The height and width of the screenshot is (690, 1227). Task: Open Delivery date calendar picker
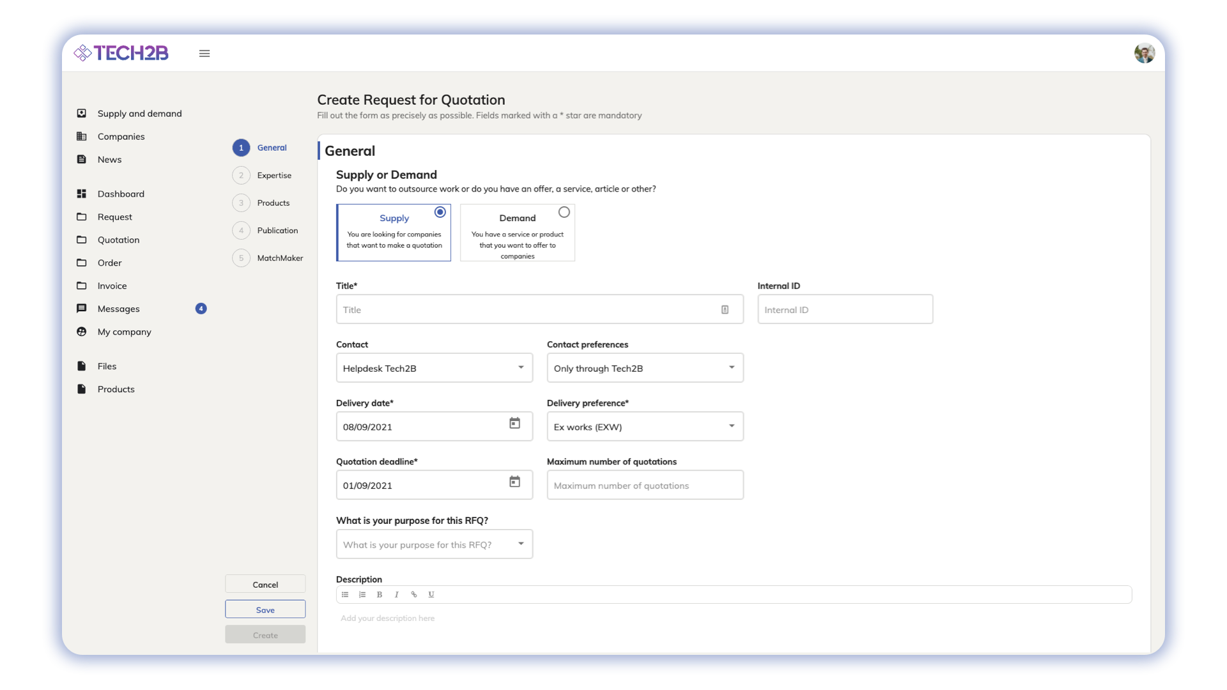coord(514,424)
